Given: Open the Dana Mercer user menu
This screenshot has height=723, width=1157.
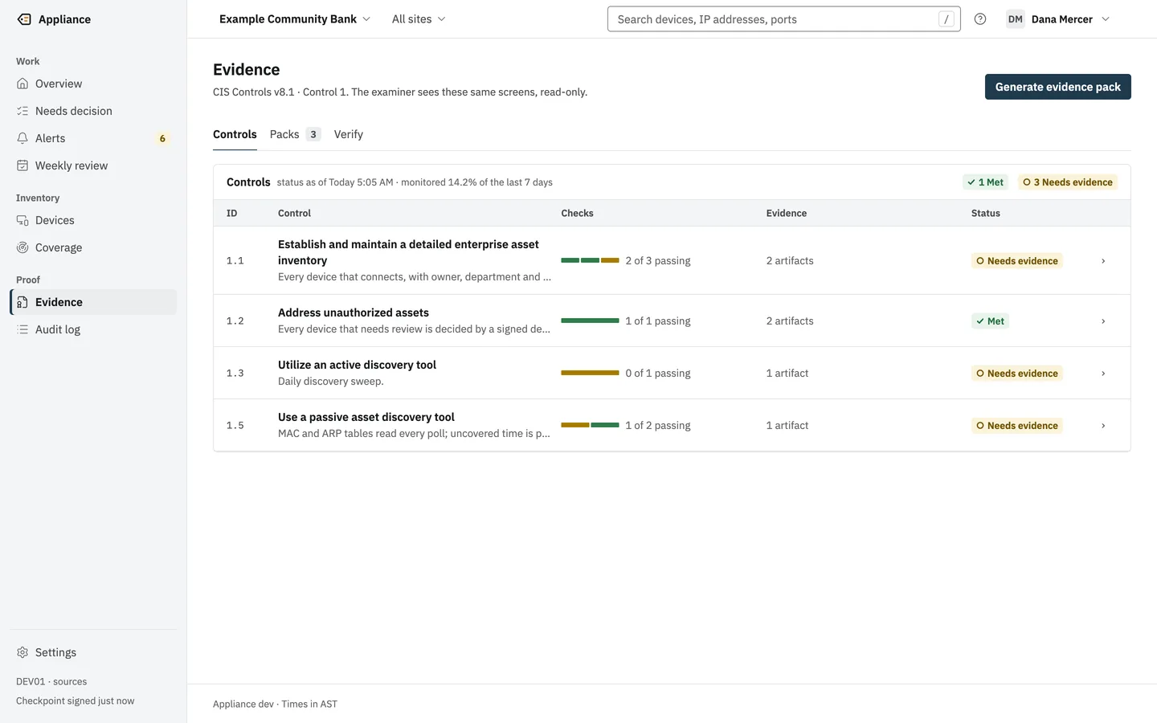Looking at the screenshot, I should [x=1059, y=19].
